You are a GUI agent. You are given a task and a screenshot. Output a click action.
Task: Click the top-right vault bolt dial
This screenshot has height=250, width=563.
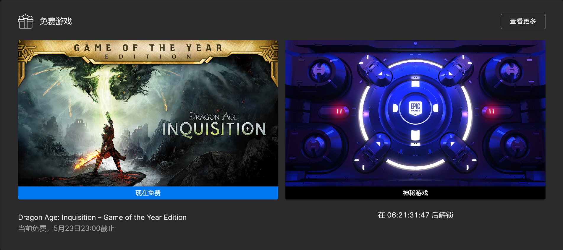(x=512, y=71)
